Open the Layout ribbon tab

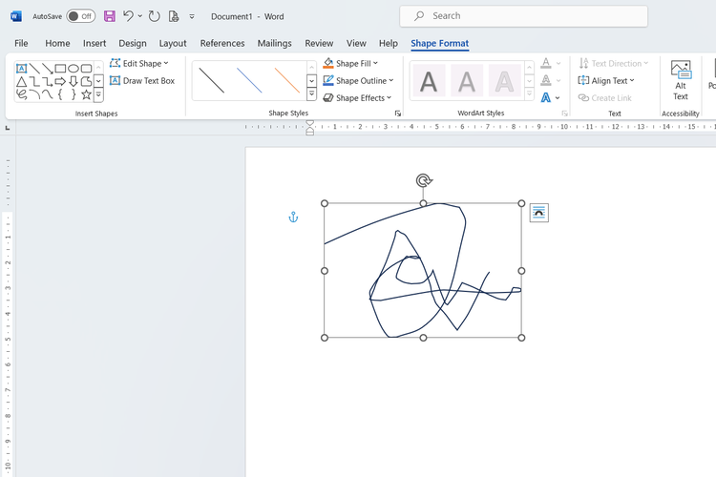[x=173, y=43]
